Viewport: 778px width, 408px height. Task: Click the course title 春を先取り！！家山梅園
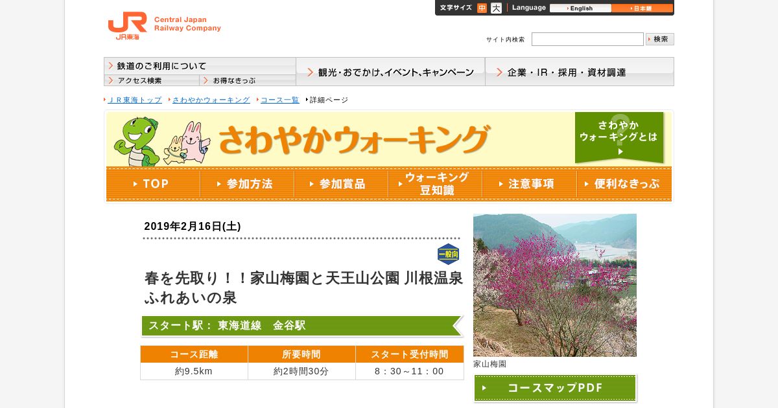[303, 288]
